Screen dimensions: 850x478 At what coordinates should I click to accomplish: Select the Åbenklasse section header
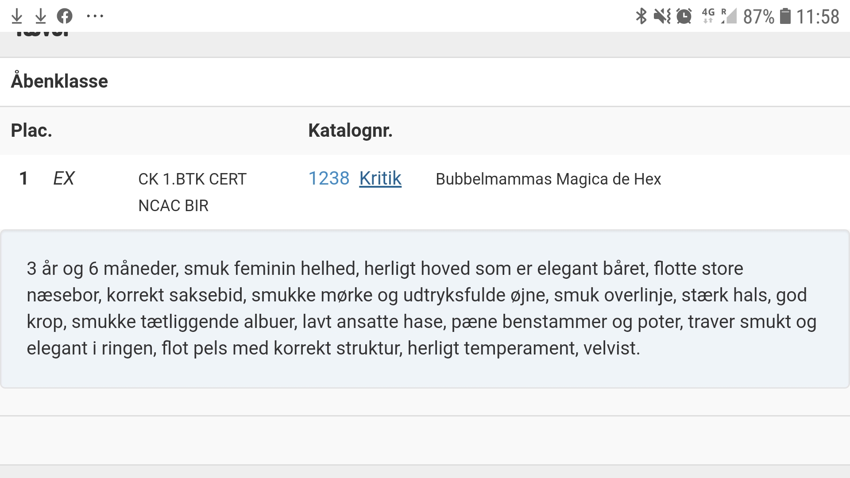coord(59,81)
